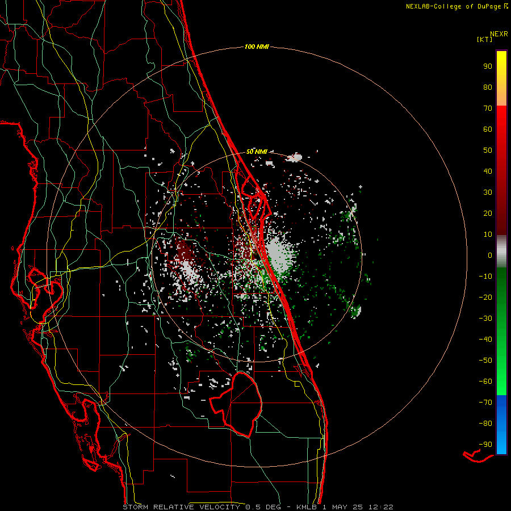Click the -10 value on the velocity scale

tap(485, 277)
